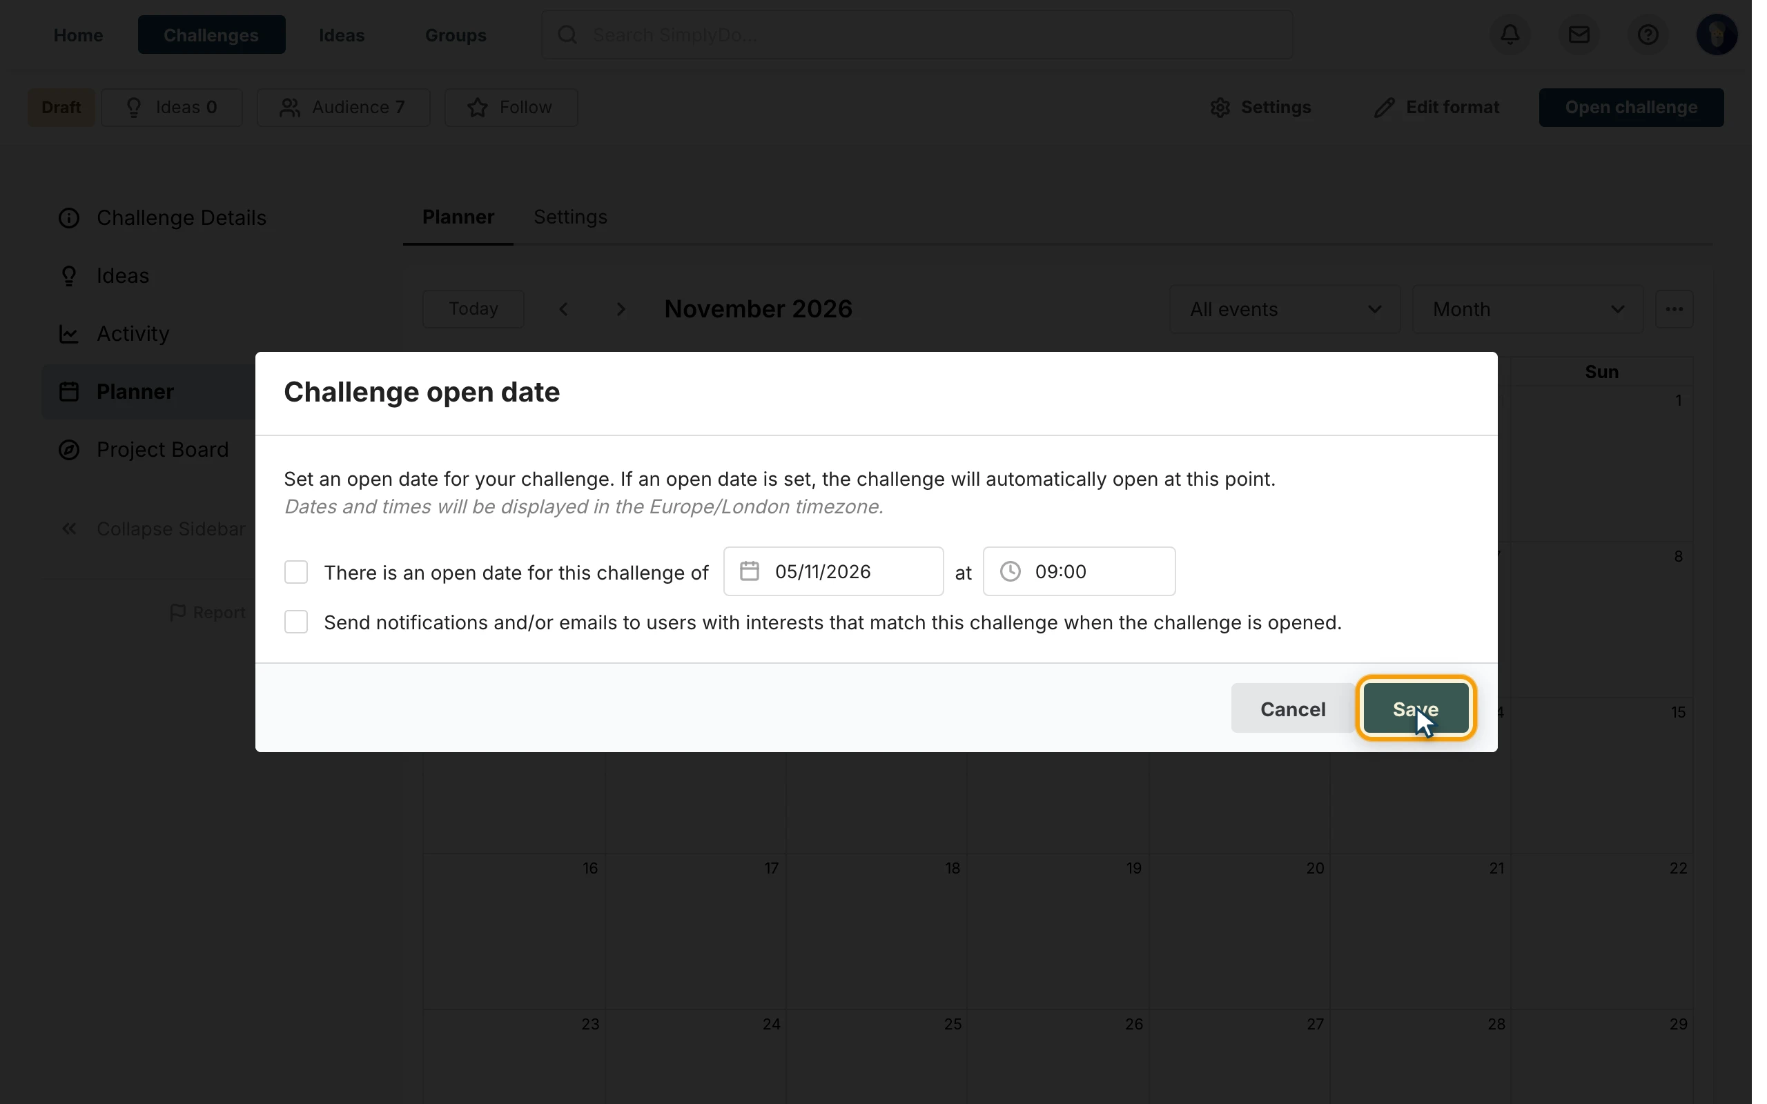Click the Project Board compass icon
This screenshot has width=1767, height=1104.
click(68, 449)
